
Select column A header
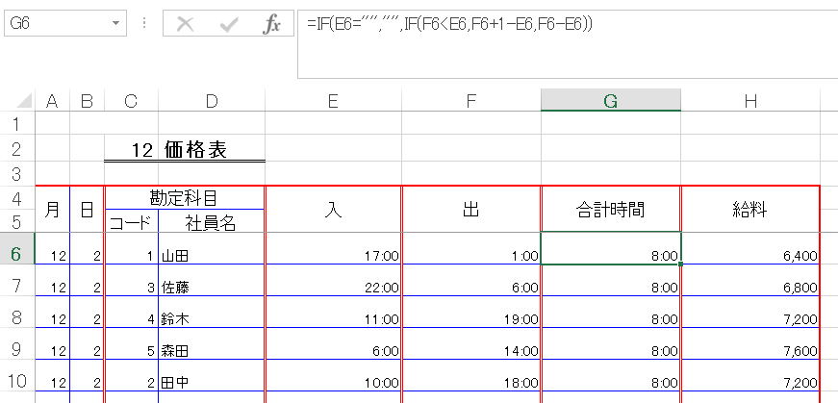52,100
